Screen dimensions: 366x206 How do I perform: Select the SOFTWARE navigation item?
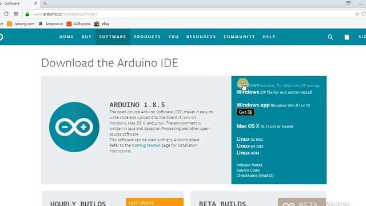(113, 37)
